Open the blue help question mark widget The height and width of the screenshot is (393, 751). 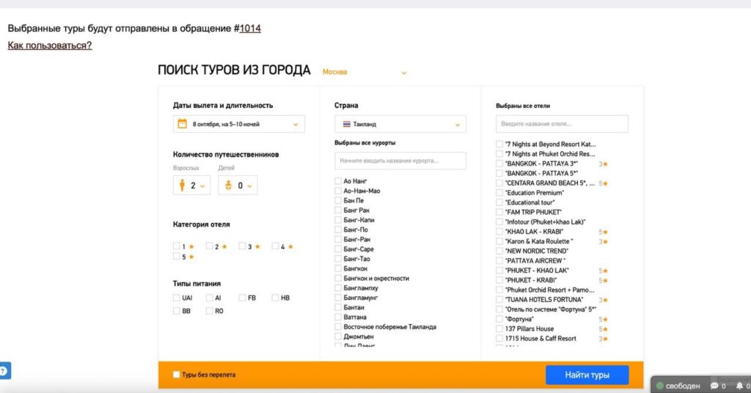pyautogui.click(x=4, y=370)
